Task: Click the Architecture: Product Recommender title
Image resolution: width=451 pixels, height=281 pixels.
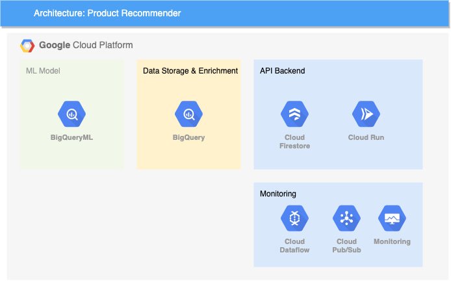Action: [107, 13]
